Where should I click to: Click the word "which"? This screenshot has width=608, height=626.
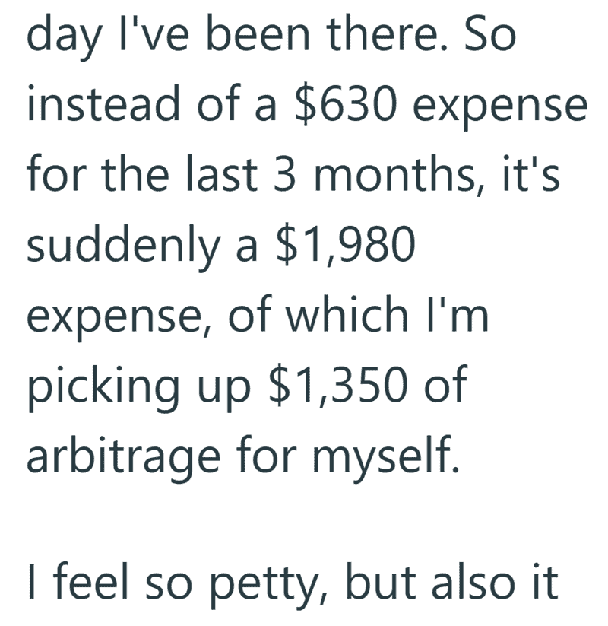(x=346, y=313)
